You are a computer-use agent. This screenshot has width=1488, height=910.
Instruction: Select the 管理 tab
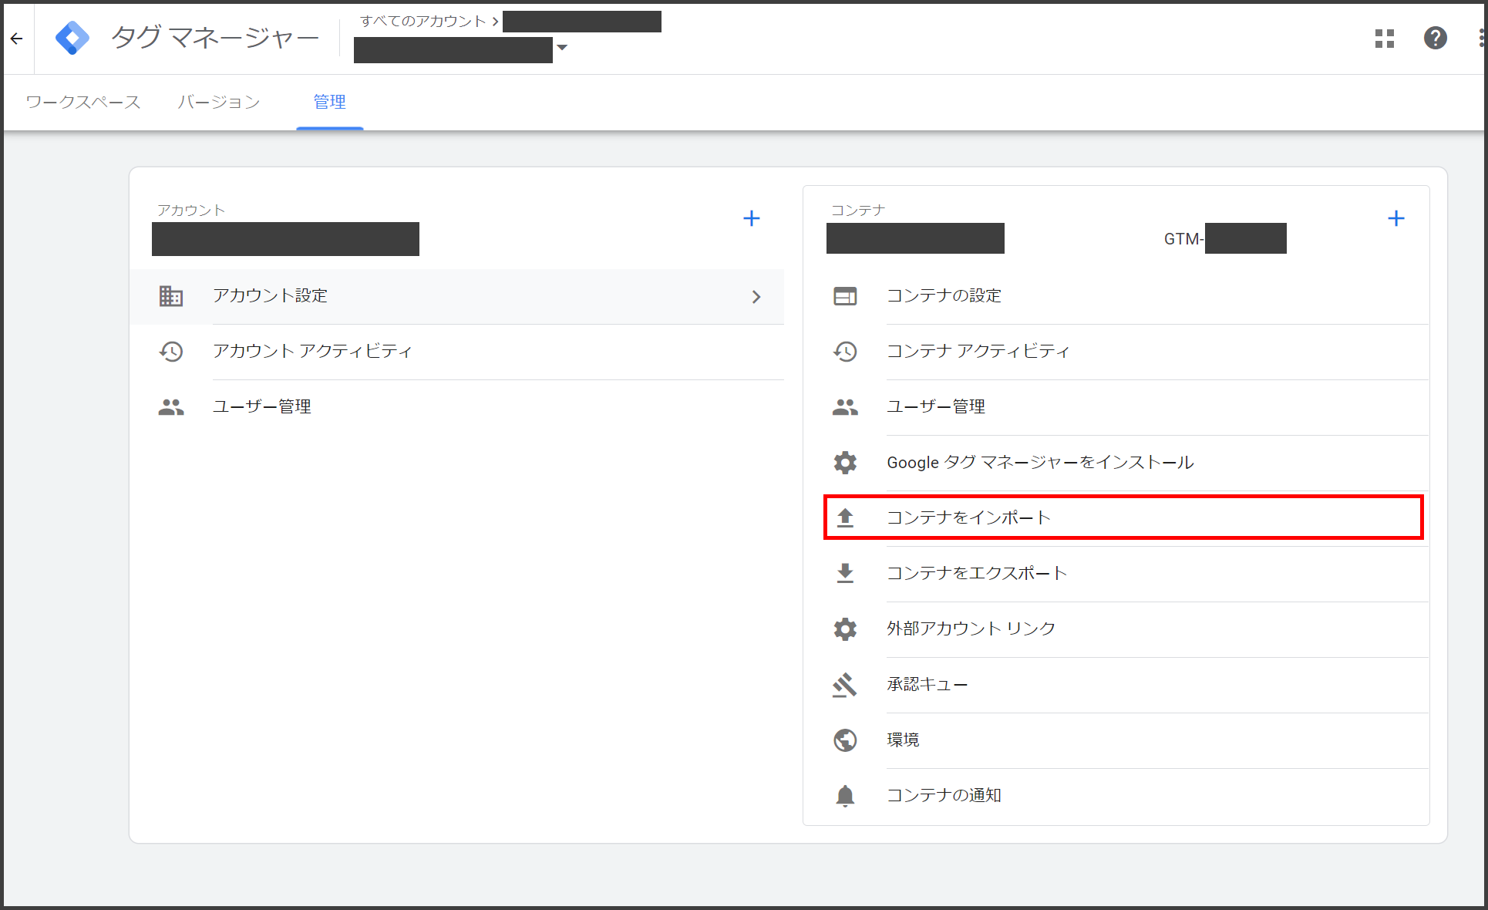click(330, 102)
